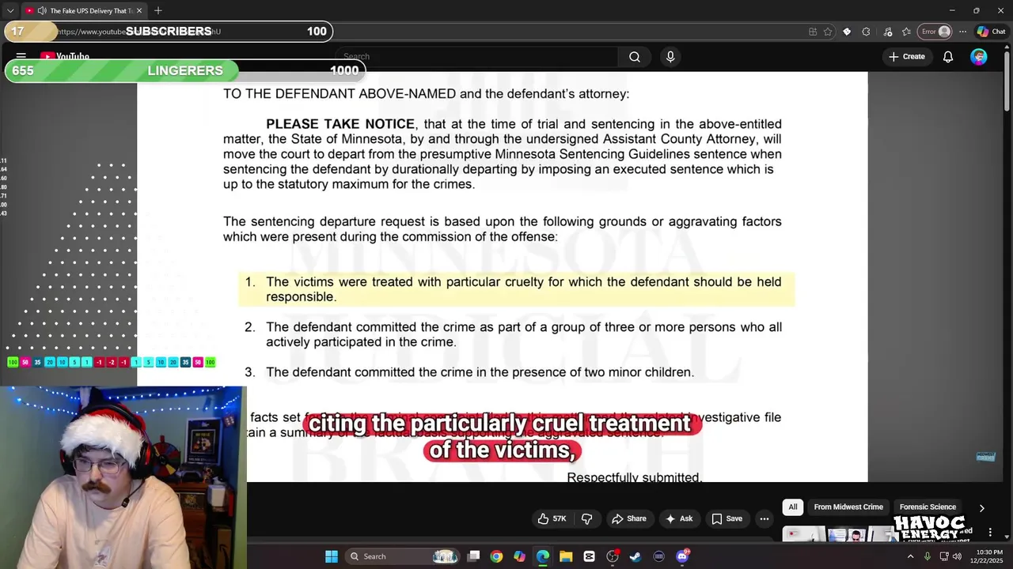
Task: Click the YouTube logo home link
Action: point(65,56)
